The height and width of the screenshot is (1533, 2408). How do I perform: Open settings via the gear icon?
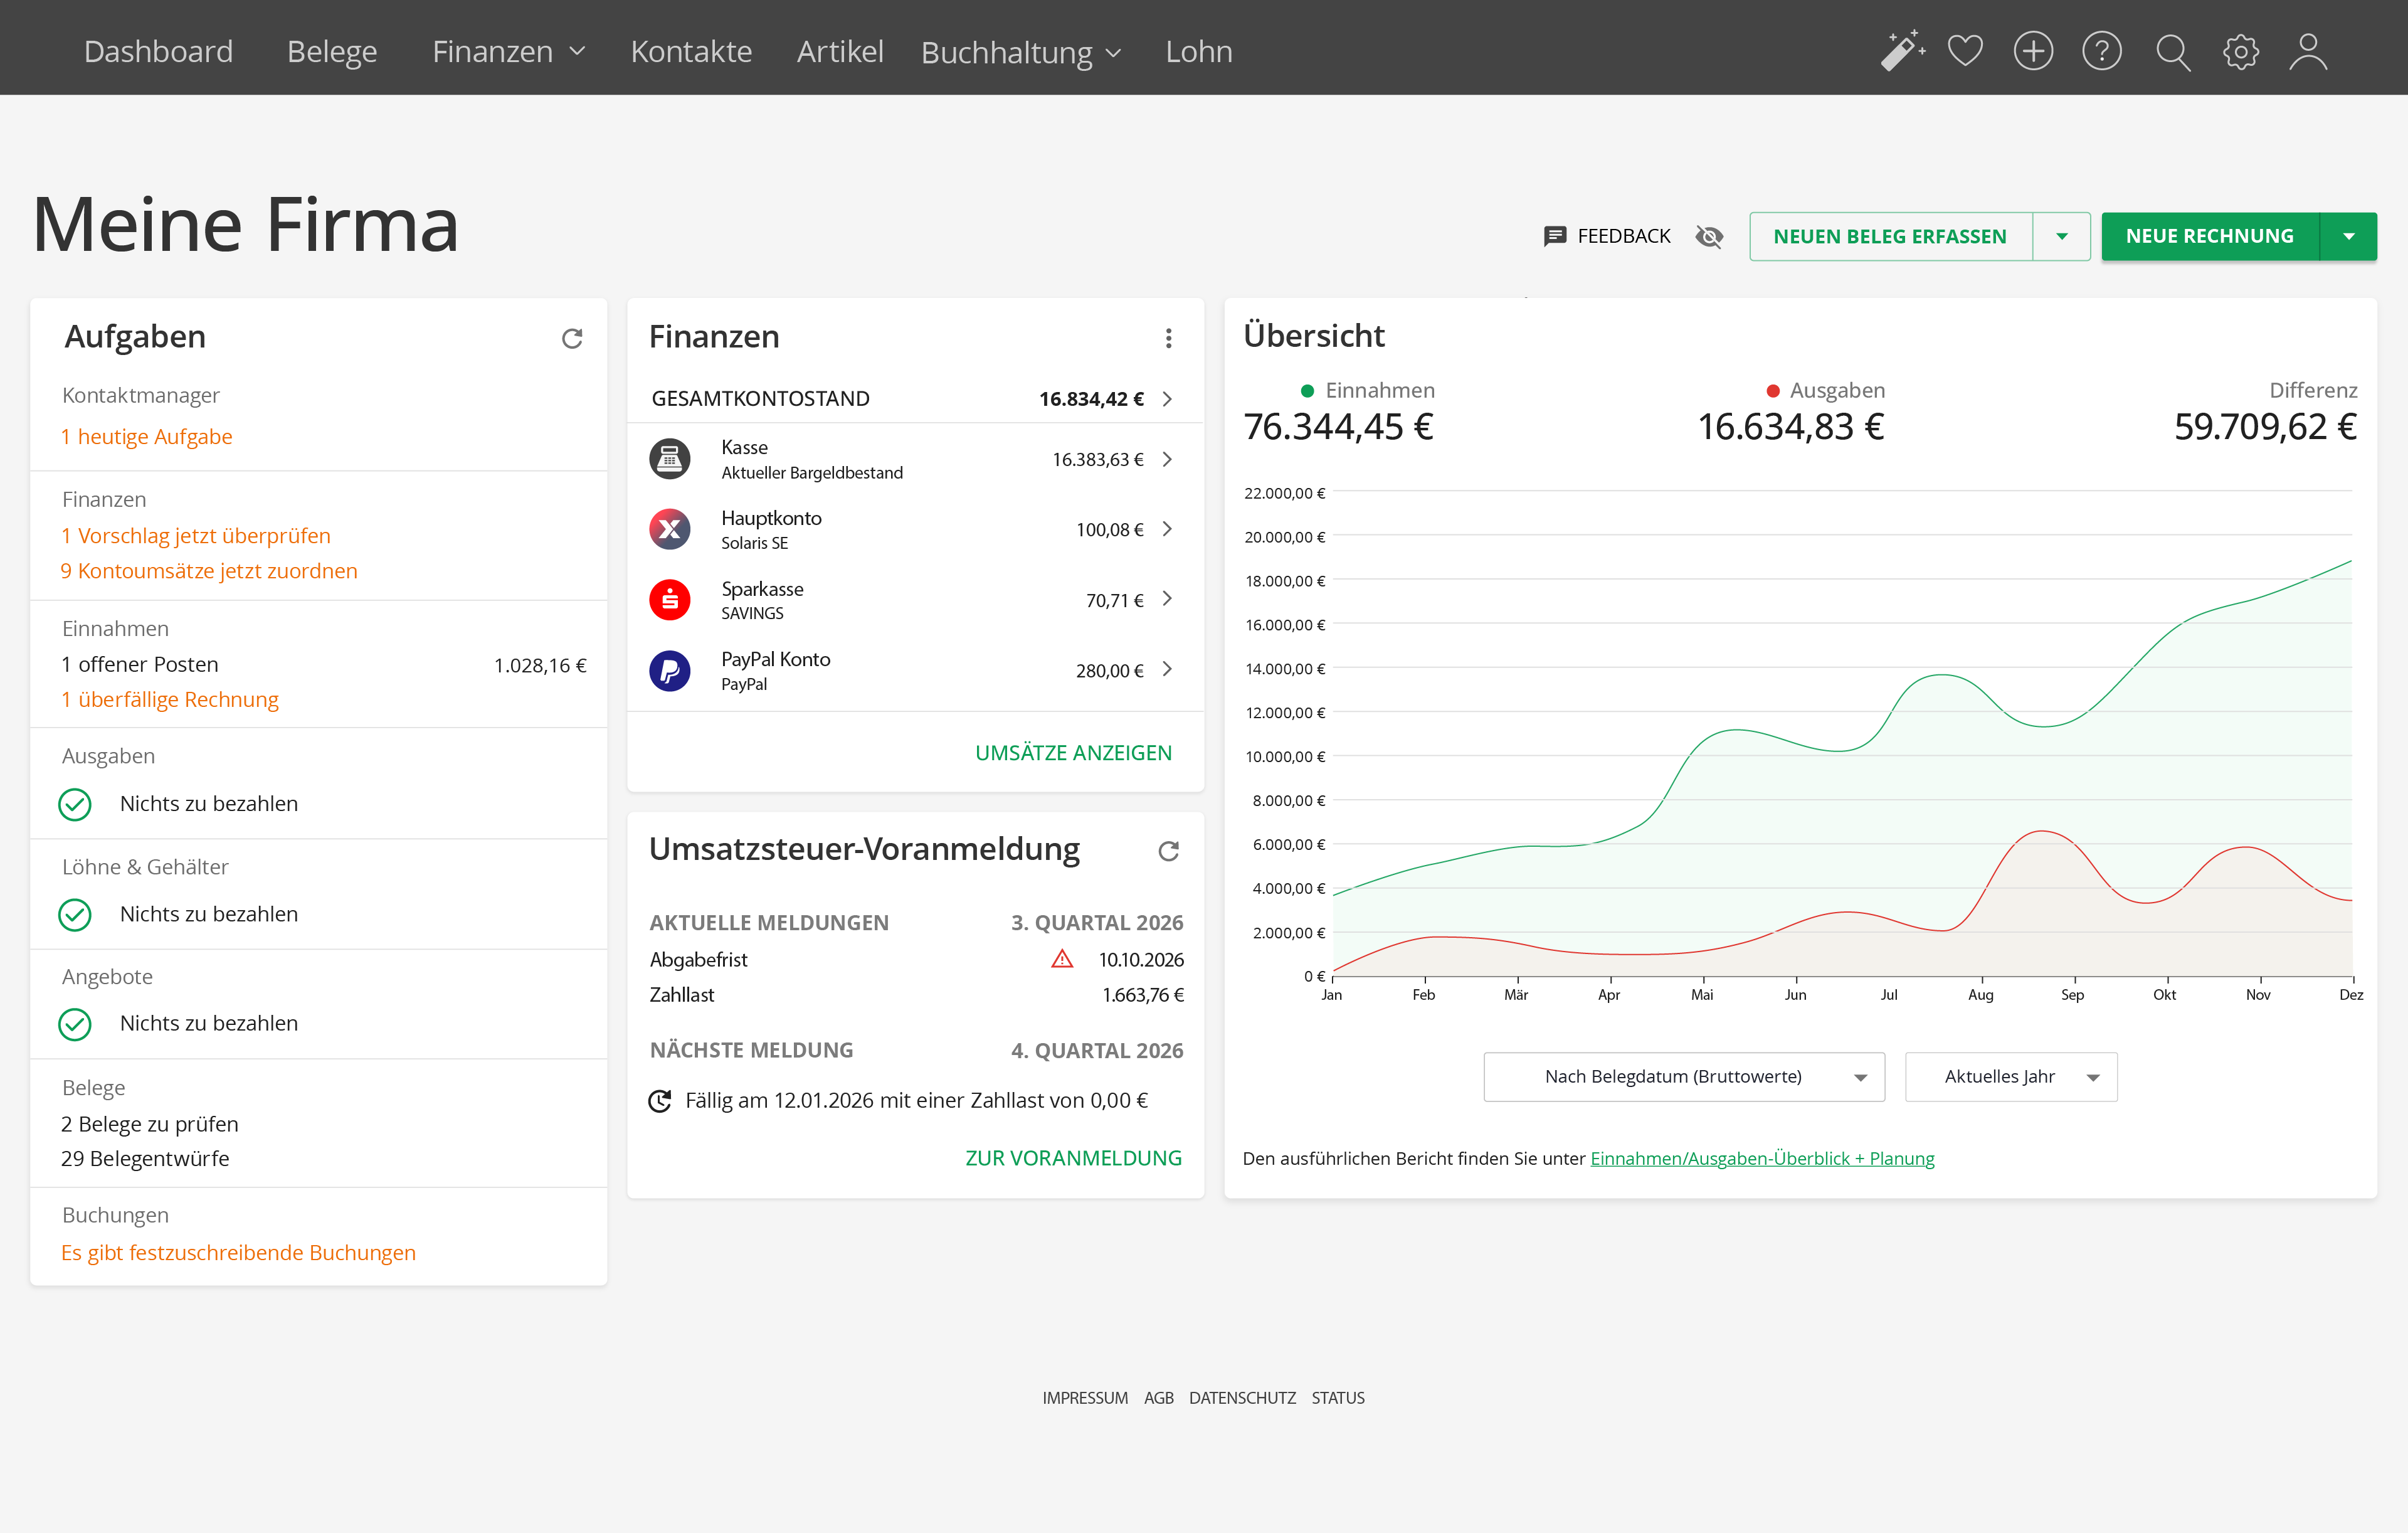coord(2240,51)
